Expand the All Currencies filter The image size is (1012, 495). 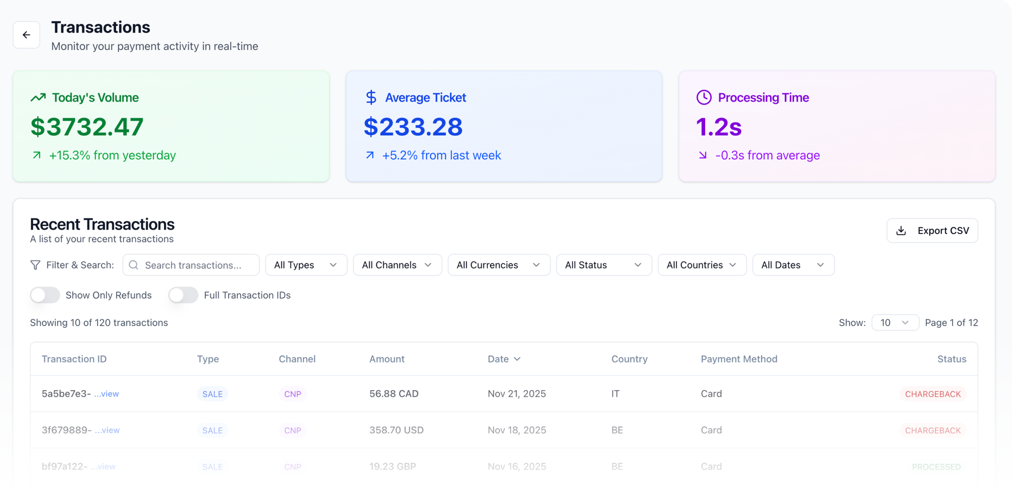point(498,265)
